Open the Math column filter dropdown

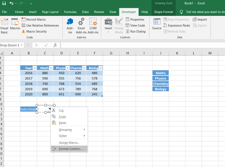(x=51, y=68)
